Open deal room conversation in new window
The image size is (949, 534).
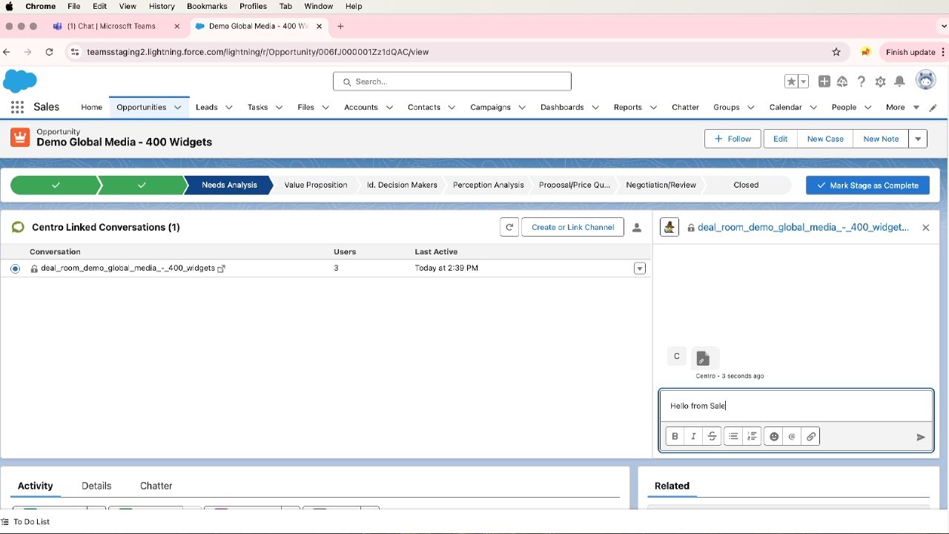pyautogui.click(x=221, y=268)
